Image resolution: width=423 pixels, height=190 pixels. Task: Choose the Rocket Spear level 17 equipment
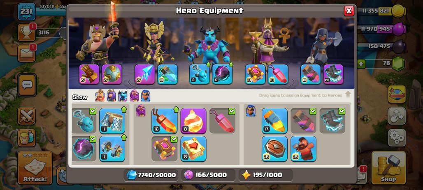coord(274,121)
